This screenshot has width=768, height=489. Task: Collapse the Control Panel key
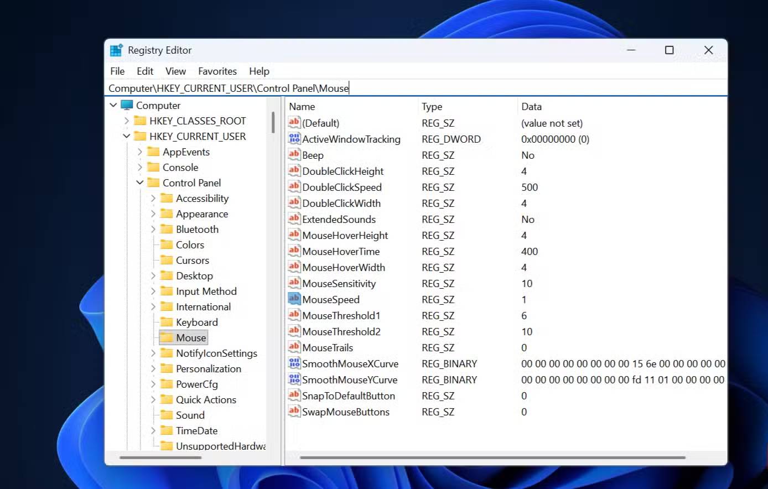(140, 183)
